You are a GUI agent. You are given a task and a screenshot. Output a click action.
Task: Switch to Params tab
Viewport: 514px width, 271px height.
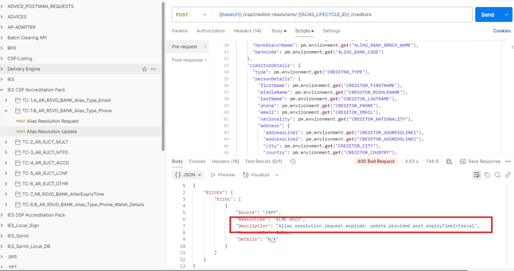pos(180,31)
